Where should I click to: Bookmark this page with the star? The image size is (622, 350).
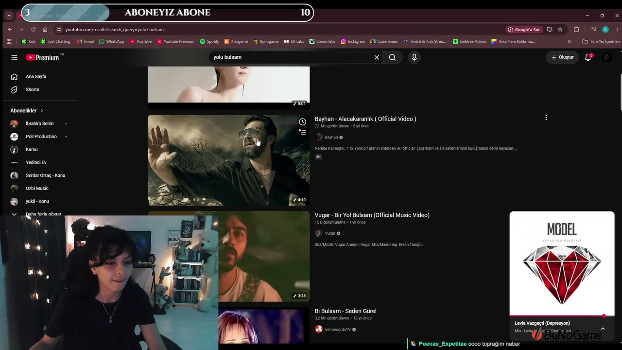pos(560,29)
